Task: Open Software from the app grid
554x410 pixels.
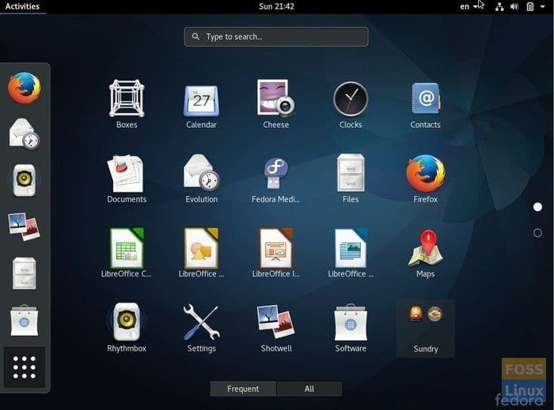Action: tap(351, 328)
